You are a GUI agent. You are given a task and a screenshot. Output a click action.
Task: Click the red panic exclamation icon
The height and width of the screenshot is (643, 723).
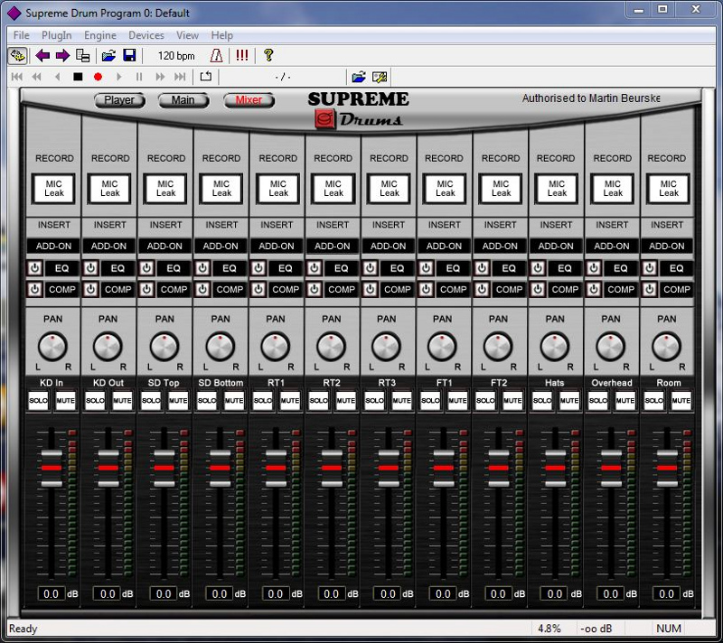click(241, 56)
